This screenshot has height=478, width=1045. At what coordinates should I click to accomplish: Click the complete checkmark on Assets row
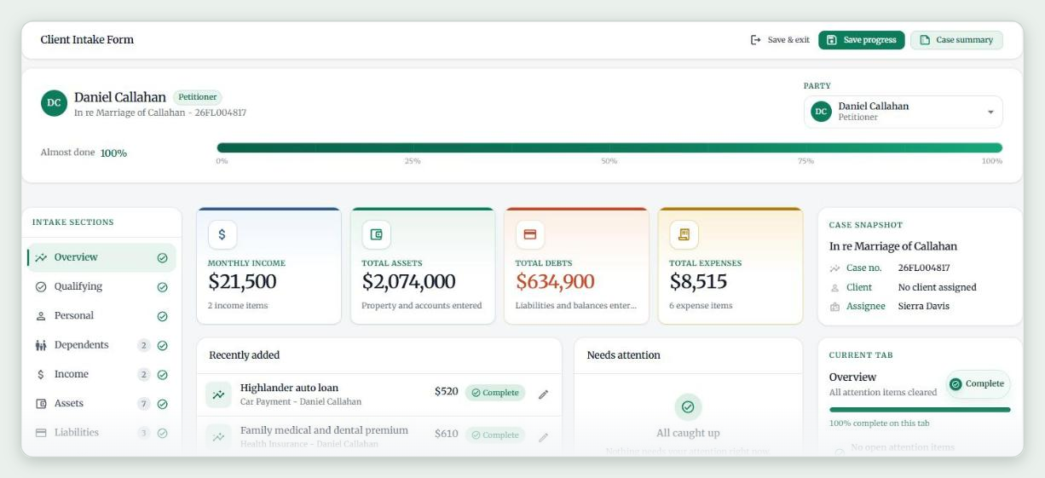[162, 404]
